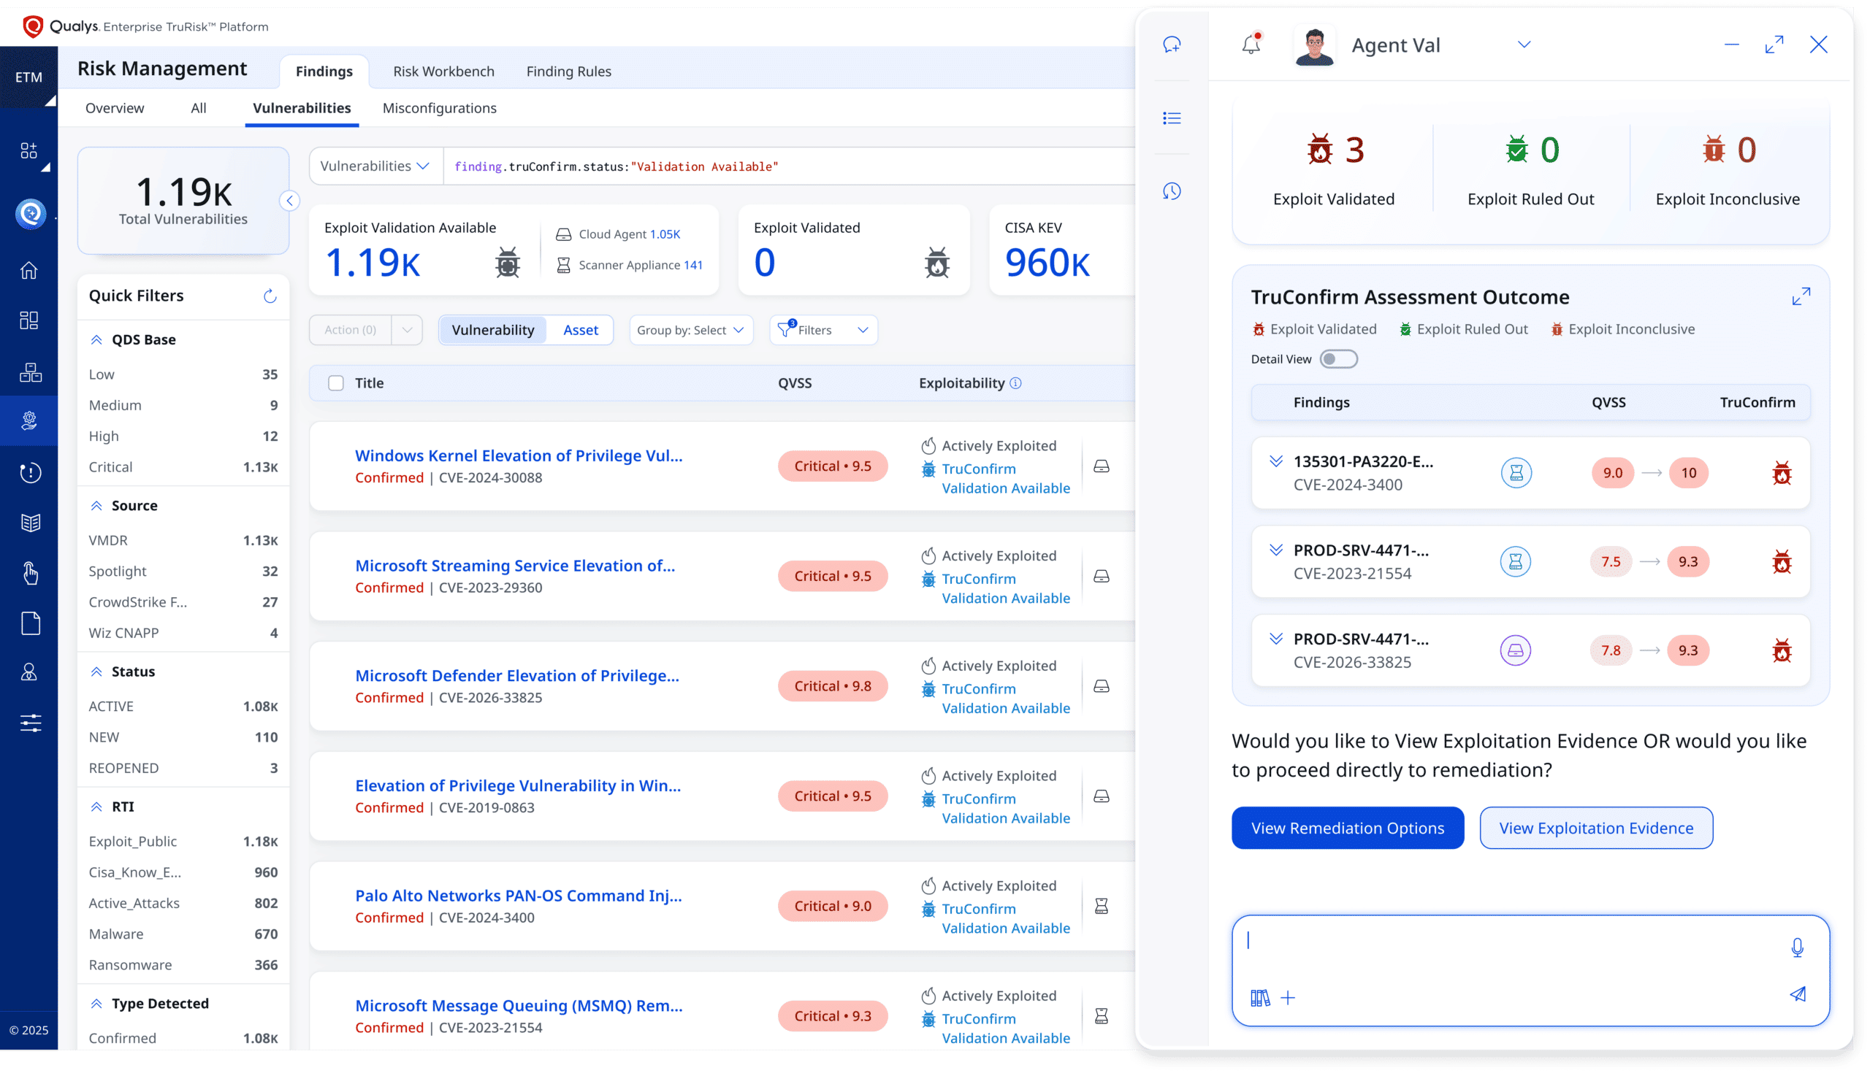This screenshot has height=1073, width=1870.
Task: Go to the Overview sub-tab
Action: click(x=114, y=108)
